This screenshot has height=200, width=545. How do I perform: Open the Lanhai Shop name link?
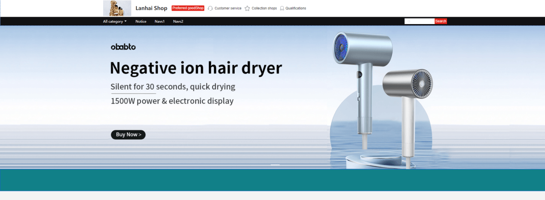151,8
